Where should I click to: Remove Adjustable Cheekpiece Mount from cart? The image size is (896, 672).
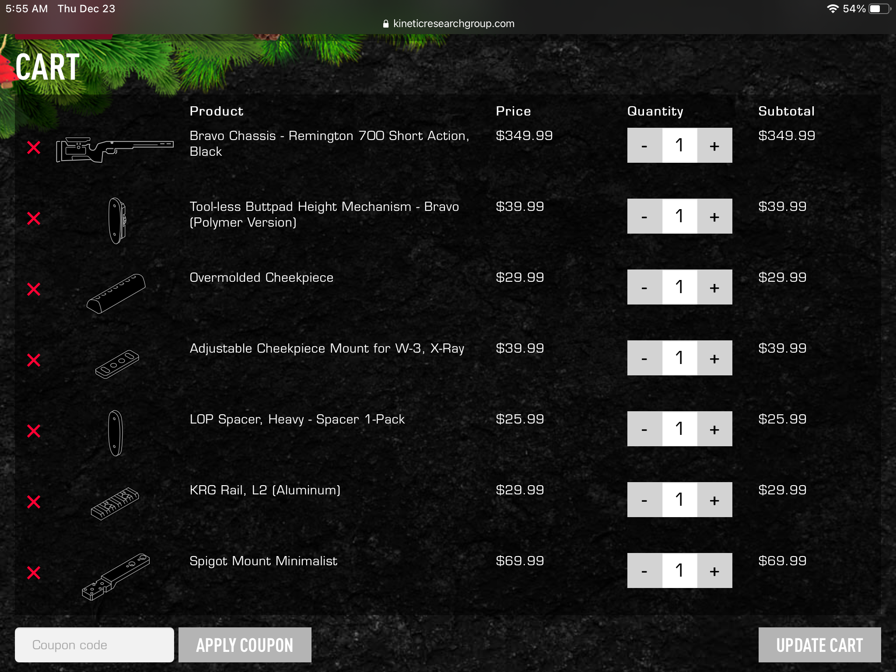[x=34, y=360]
